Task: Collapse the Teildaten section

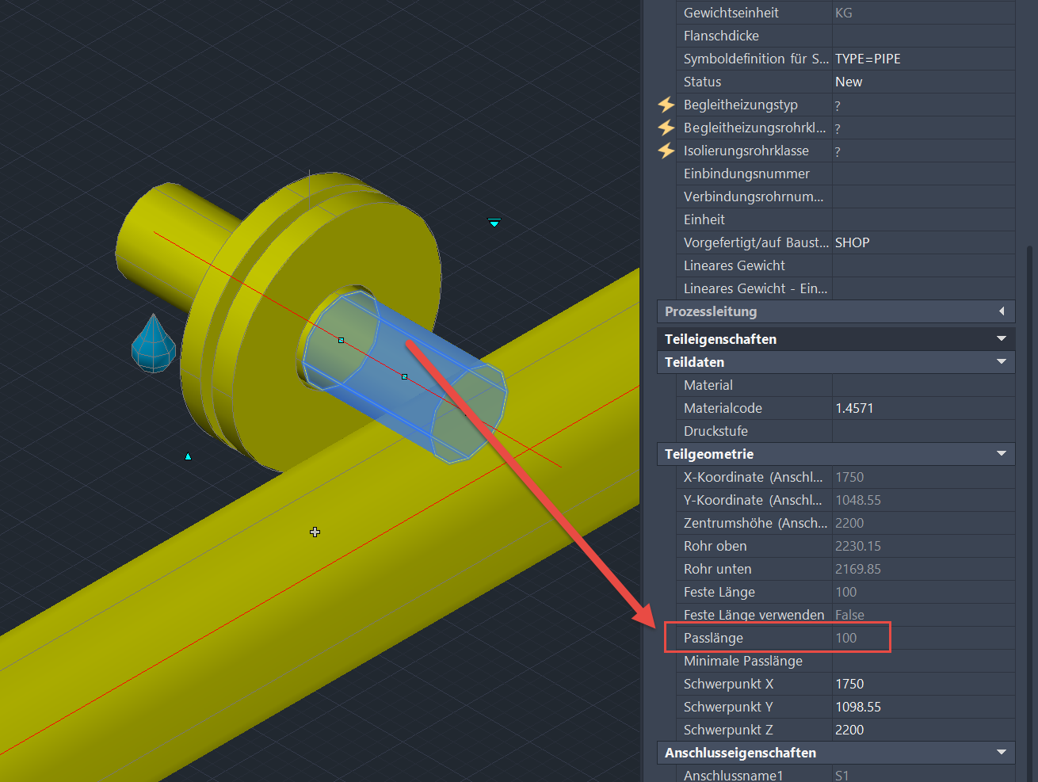Action: (1002, 362)
